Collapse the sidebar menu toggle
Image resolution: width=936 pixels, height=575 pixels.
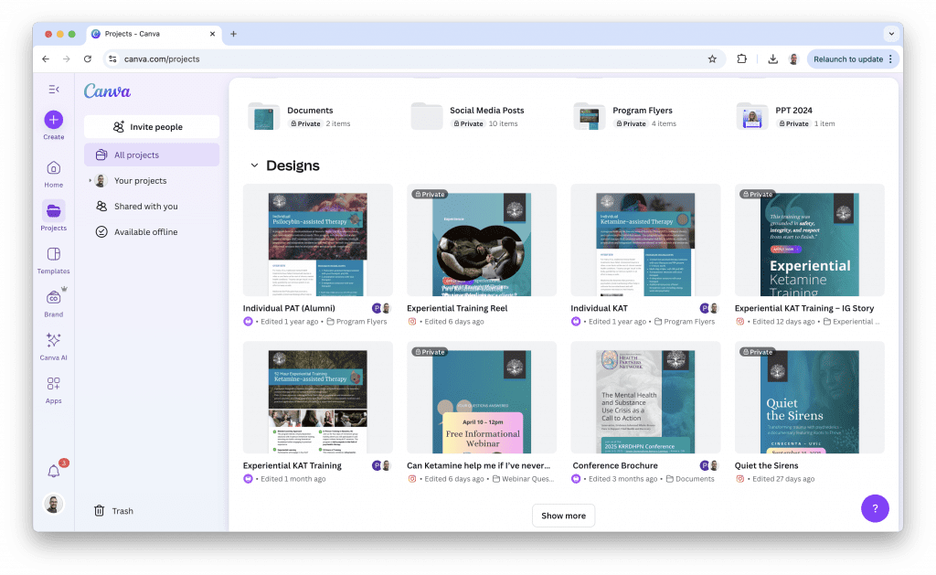[x=53, y=89]
